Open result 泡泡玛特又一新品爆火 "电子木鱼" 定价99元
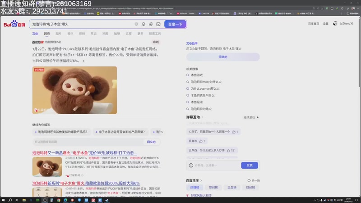This screenshot has height=203, width=361. 84,153
